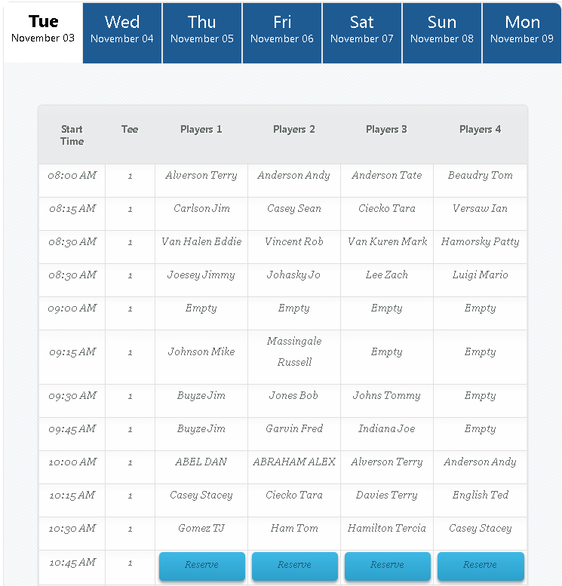Reserve Players 3 slot at 10:45 AM
This screenshot has width=562, height=586.
click(388, 566)
